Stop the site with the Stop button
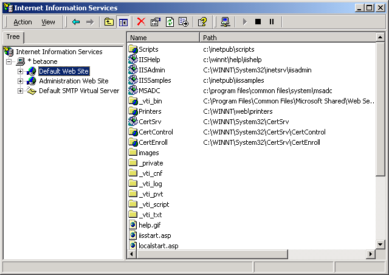Viewport: 389px width, 275px height. [x=258, y=22]
